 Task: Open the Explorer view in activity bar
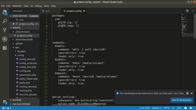coord(5,12)
